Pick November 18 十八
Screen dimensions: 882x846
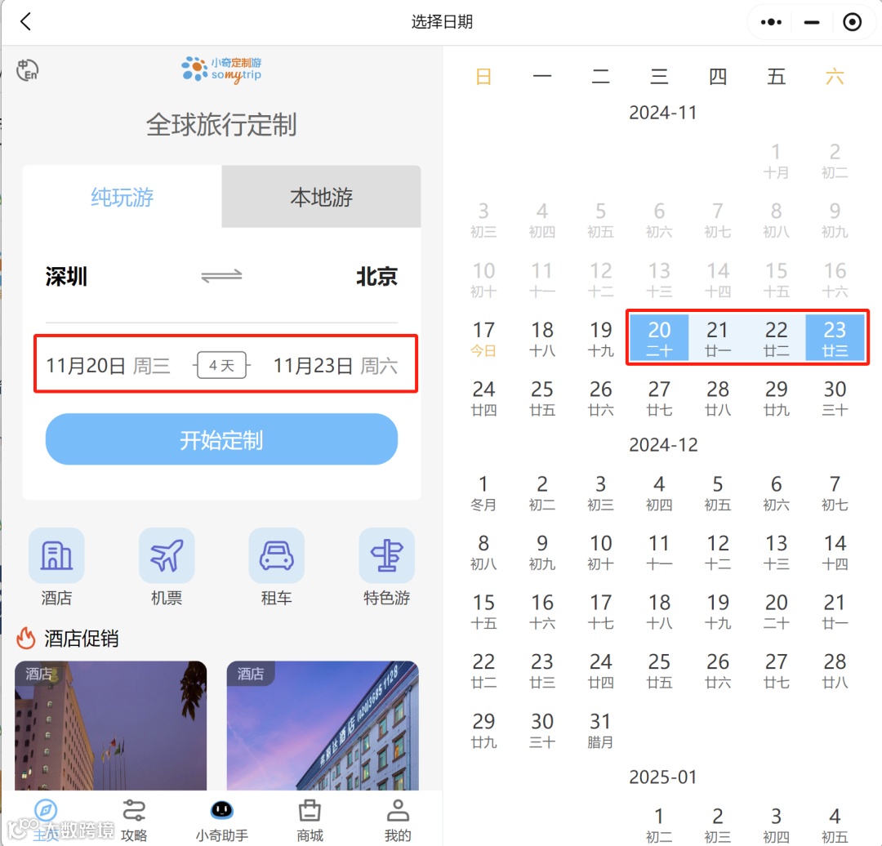click(542, 337)
